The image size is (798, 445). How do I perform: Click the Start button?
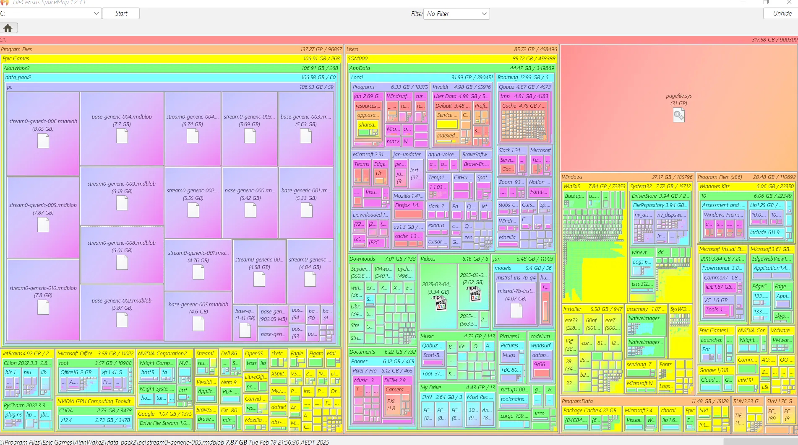coord(121,13)
